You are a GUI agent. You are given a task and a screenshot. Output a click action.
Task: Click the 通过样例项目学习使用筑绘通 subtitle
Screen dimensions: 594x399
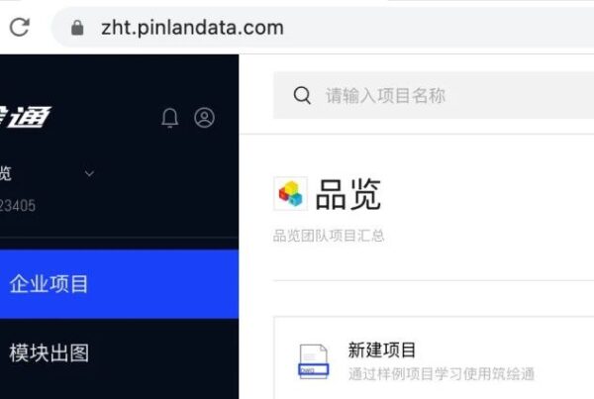(x=442, y=373)
